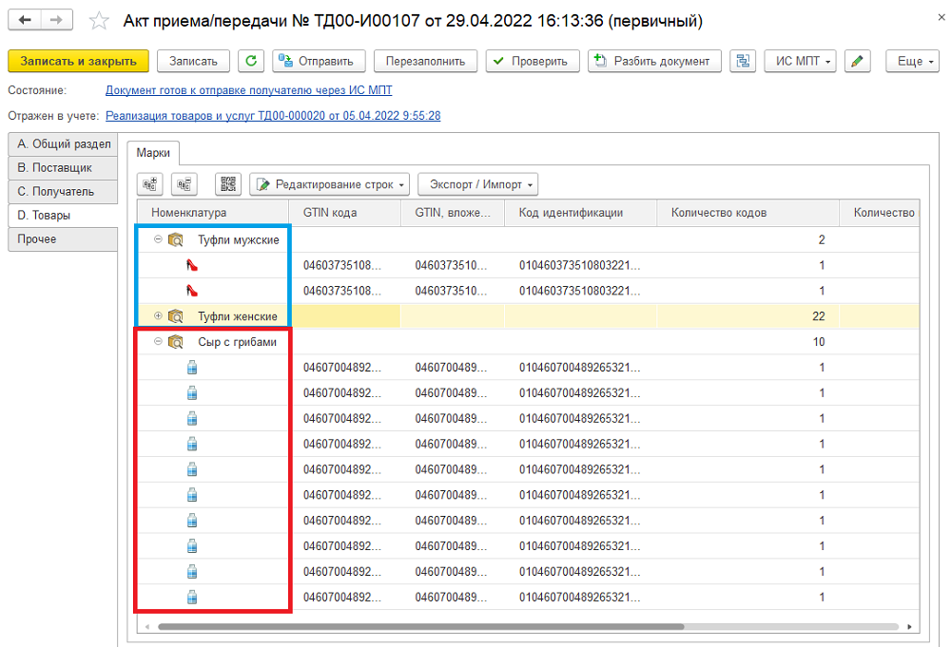Image resolution: width=951 pixels, height=647 pixels.
Task: Click the horizontal scrollbar thumb of the table
Action: pyautogui.click(x=421, y=626)
